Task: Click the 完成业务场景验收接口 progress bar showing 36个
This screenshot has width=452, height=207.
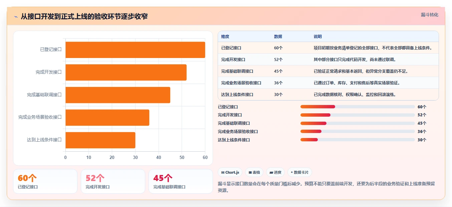Action: [358, 131]
